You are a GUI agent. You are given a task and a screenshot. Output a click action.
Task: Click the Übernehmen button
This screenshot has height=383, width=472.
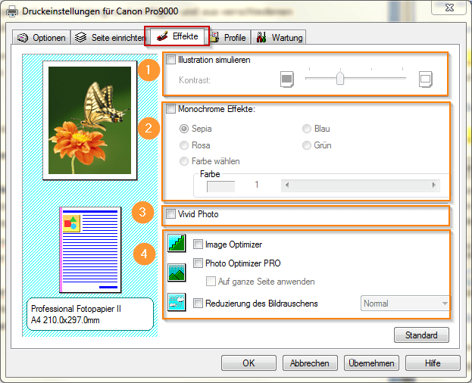click(371, 363)
